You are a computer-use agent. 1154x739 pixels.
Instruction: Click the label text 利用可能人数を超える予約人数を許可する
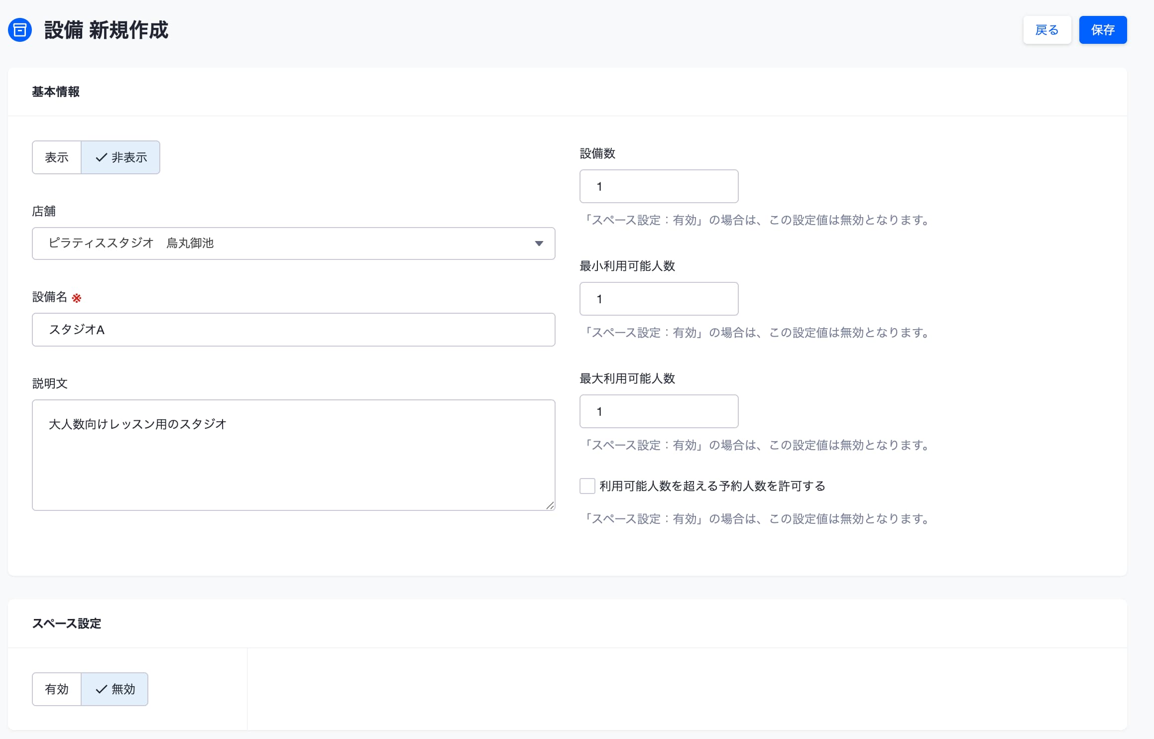pos(712,486)
